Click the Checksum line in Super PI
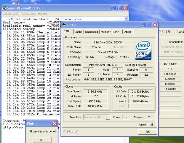184x143 pixels. tap(14, 121)
